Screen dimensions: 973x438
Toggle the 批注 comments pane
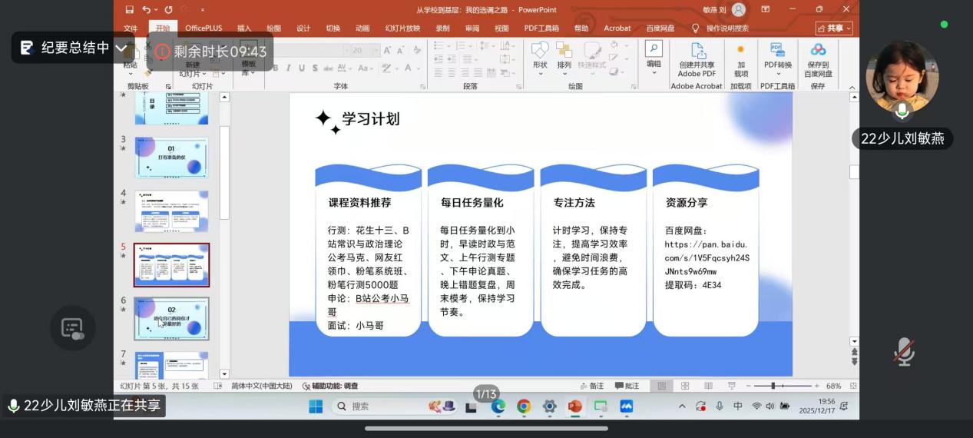coord(627,386)
